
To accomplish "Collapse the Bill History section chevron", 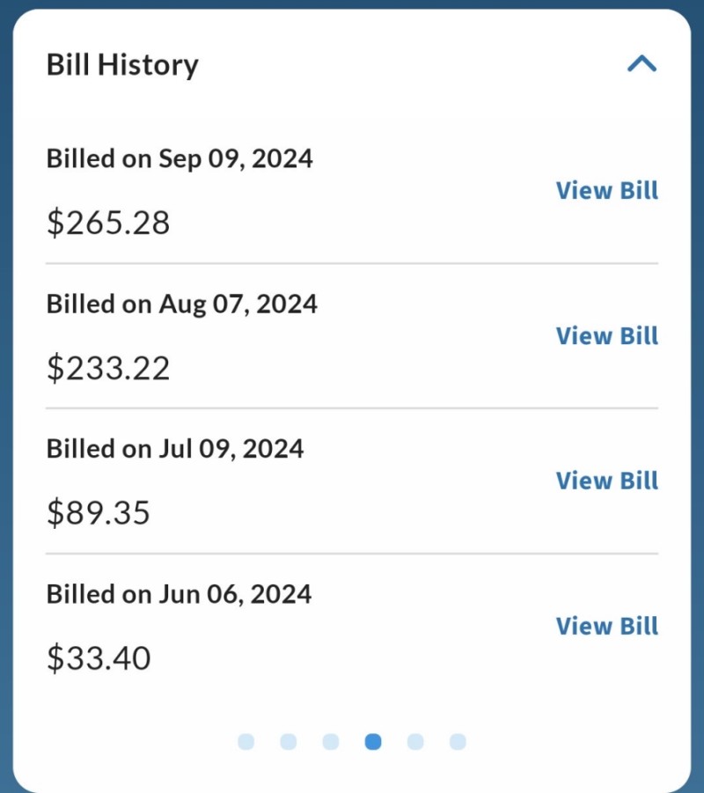I will (x=642, y=64).
